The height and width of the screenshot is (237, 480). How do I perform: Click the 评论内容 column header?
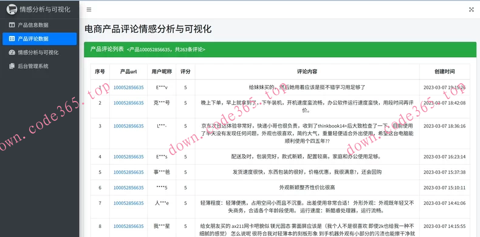[x=307, y=72]
